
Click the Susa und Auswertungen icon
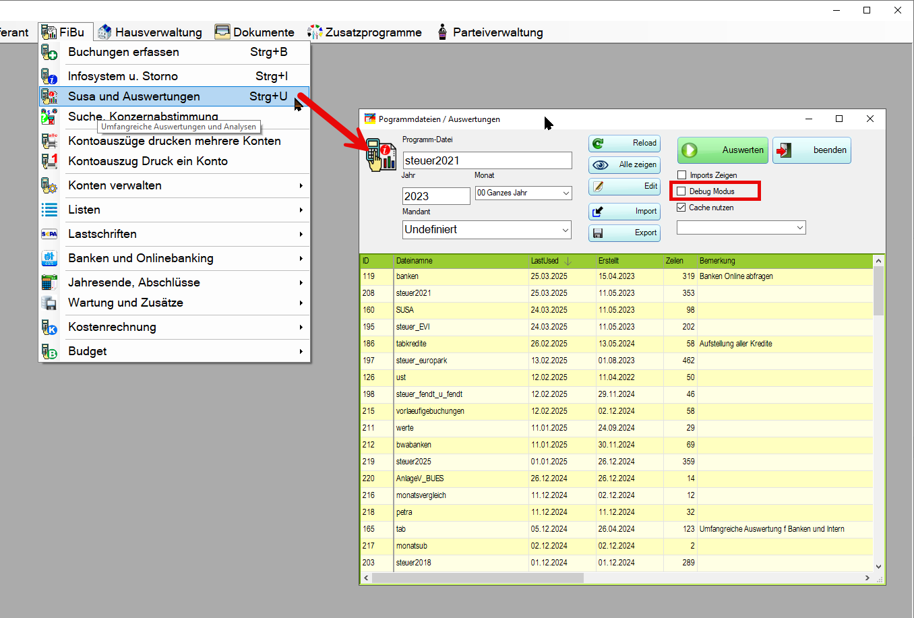[49, 96]
